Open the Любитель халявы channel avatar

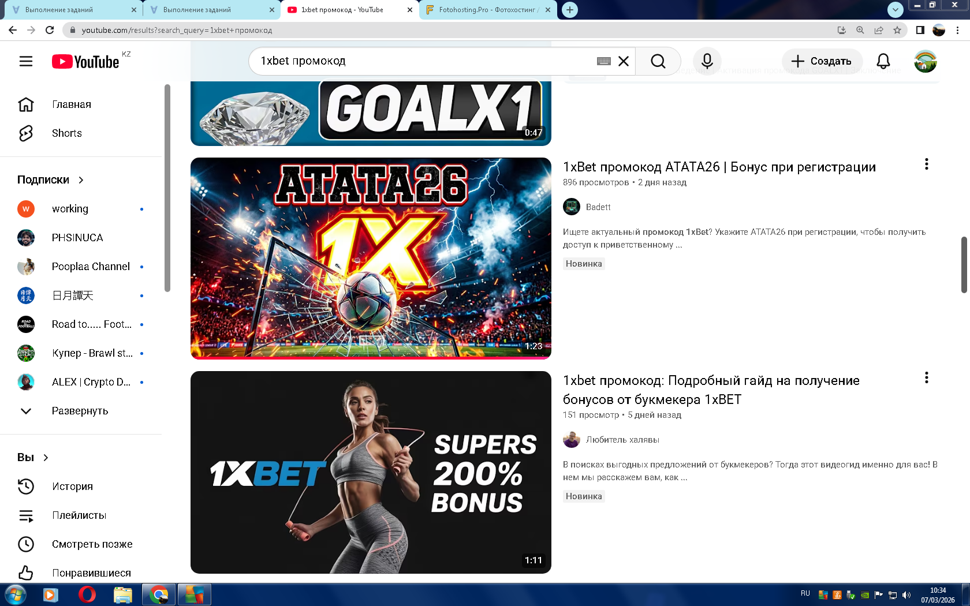click(572, 439)
